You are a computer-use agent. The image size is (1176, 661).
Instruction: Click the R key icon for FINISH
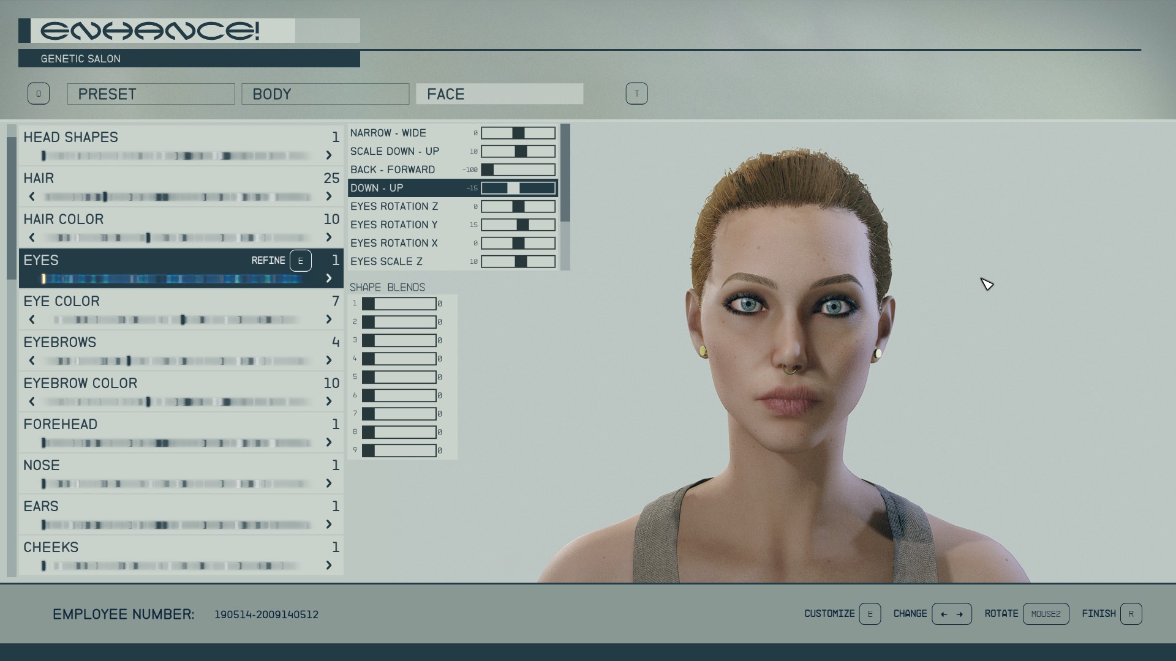(1131, 614)
